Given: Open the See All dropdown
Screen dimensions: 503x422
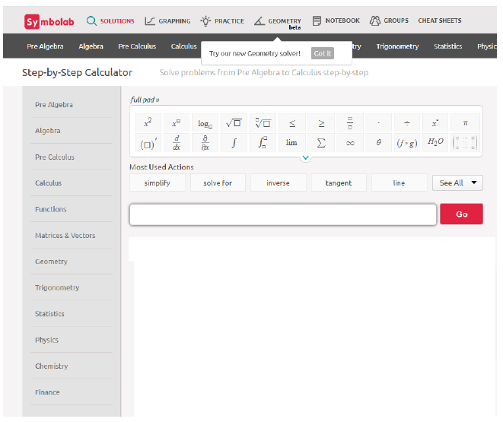Looking at the screenshot, I should coord(457,182).
